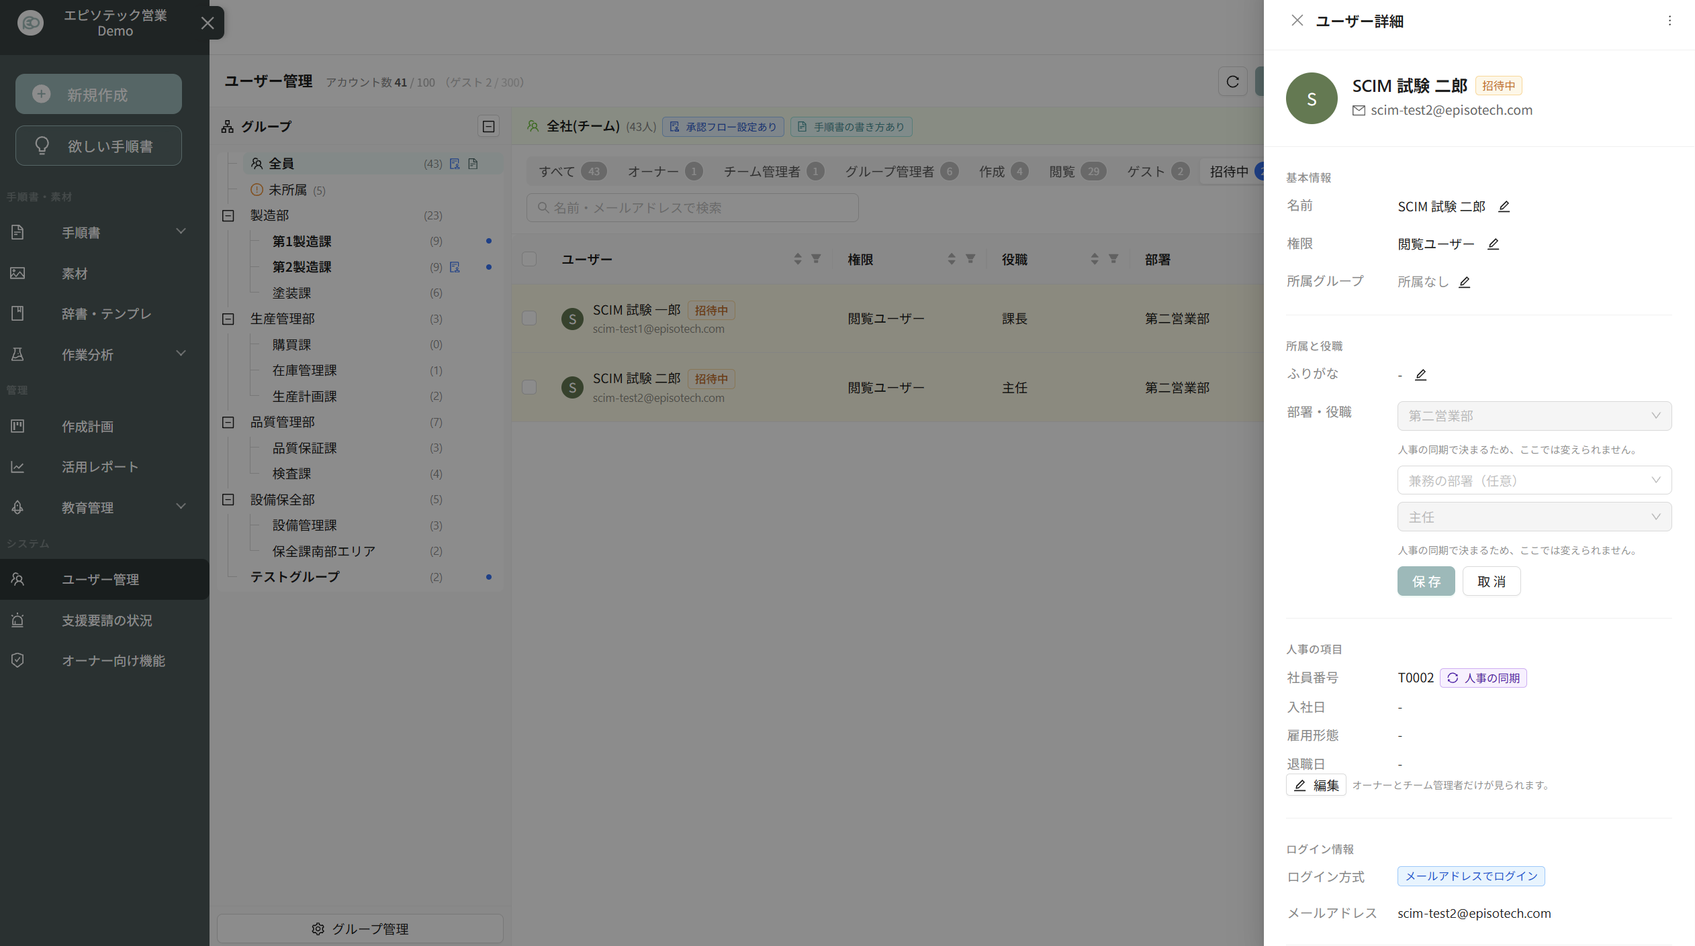The image size is (1695, 946).
Task: Click the オーナー向け機能 shield icon
Action: coord(18,660)
